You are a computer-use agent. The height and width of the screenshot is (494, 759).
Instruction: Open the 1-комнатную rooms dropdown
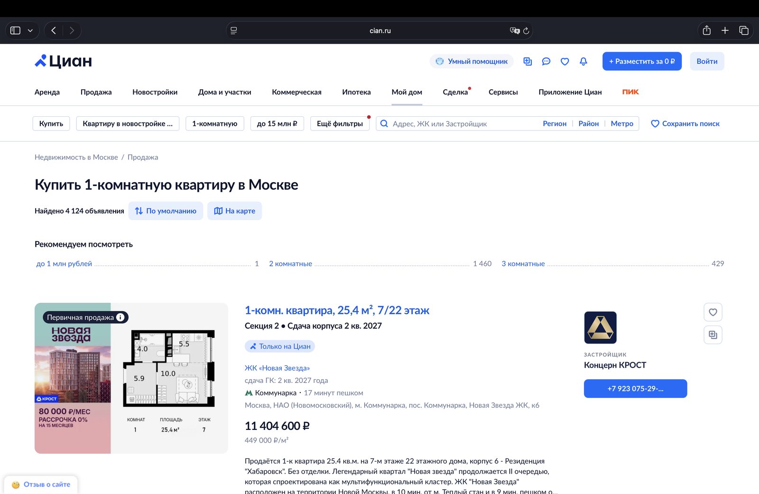tap(215, 123)
